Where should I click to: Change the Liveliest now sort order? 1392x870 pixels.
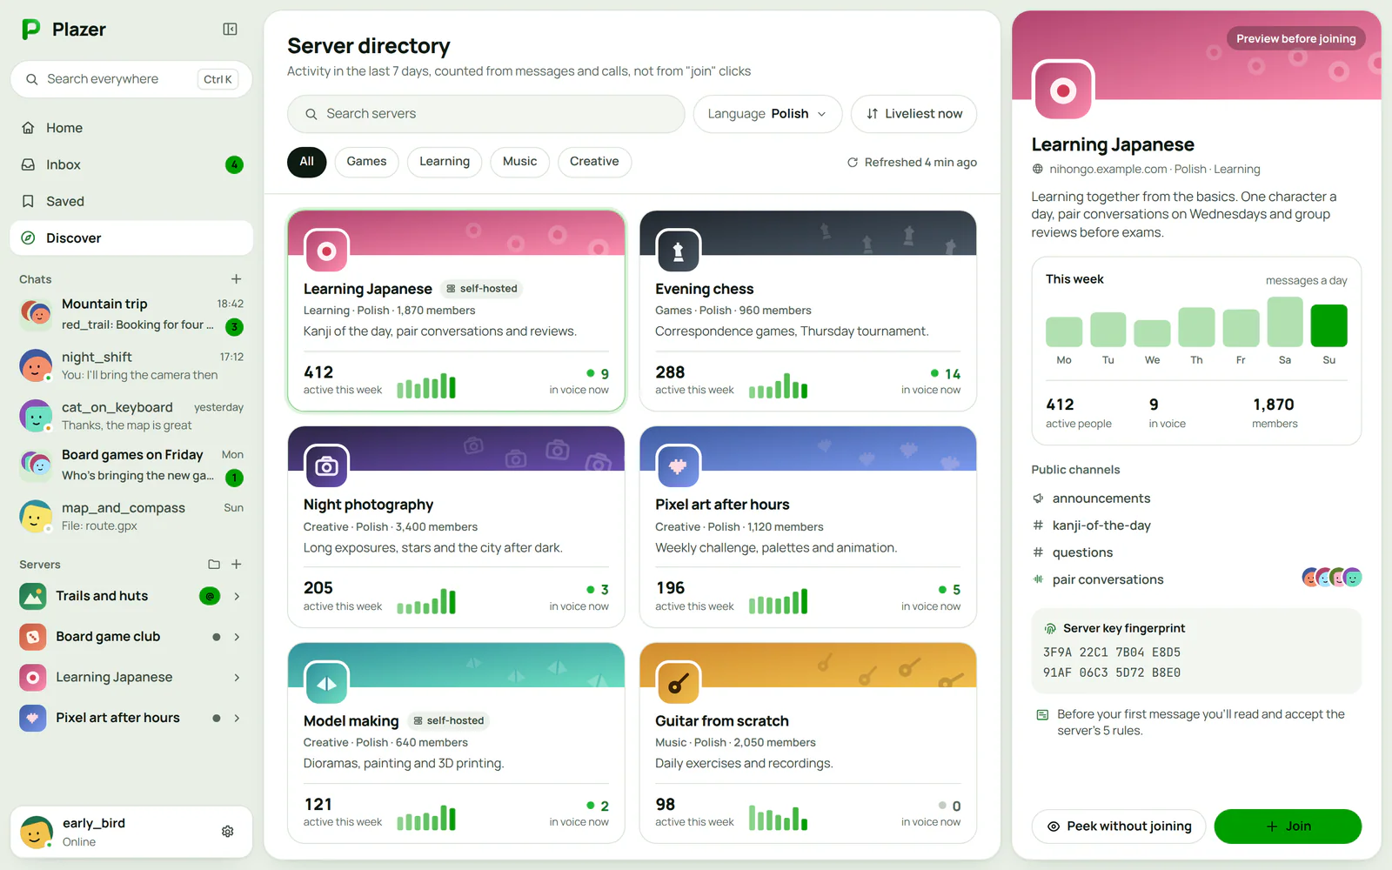tap(913, 114)
